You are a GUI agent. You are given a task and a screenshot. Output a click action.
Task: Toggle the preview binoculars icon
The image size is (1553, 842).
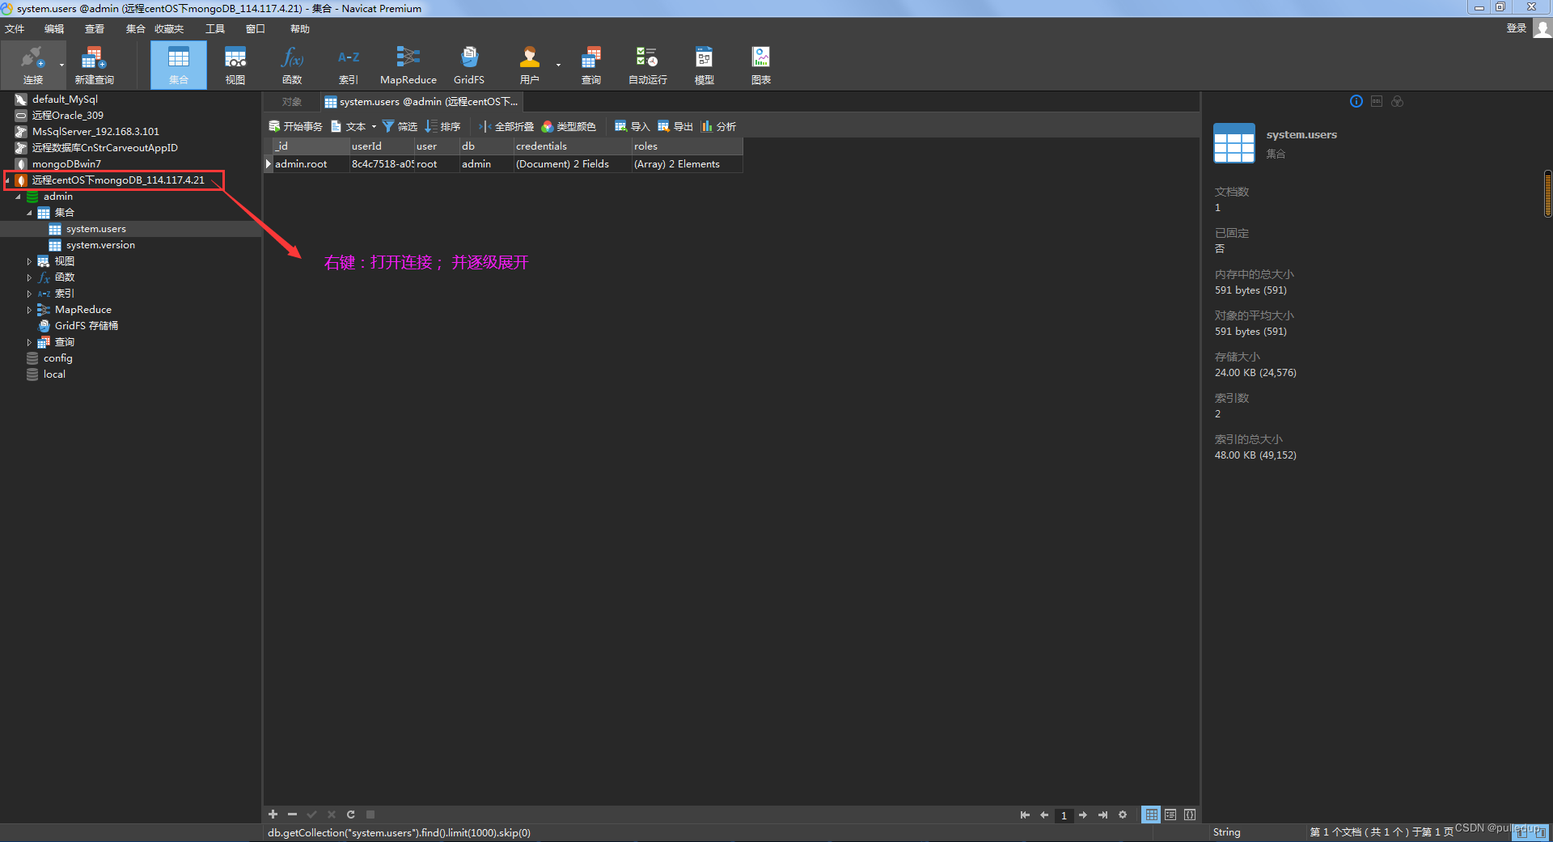tap(1398, 101)
